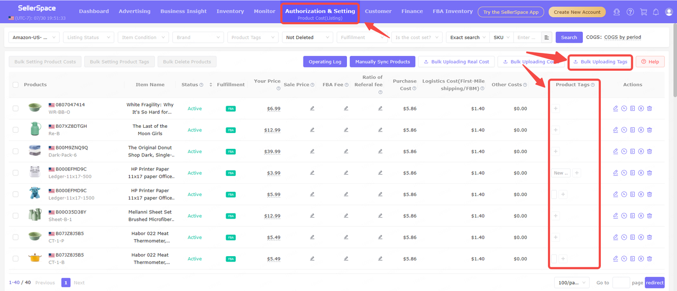677x291 pixels.
Task: Open the Not Deleted dropdown
Action: (308, 37)
